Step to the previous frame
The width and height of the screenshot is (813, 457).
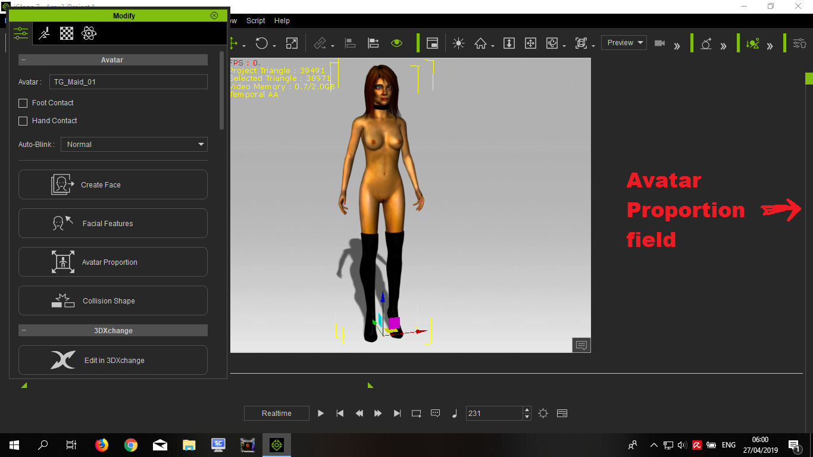point(359,413)
